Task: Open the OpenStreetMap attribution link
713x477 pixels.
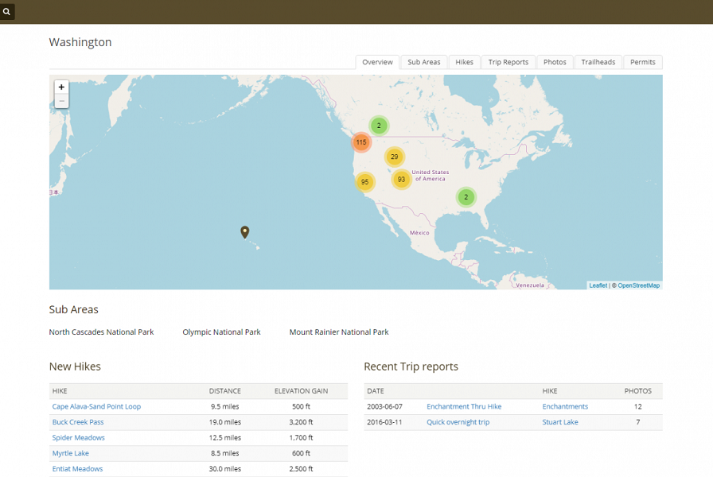Action: pyautogui.click(x=638, y=285)
